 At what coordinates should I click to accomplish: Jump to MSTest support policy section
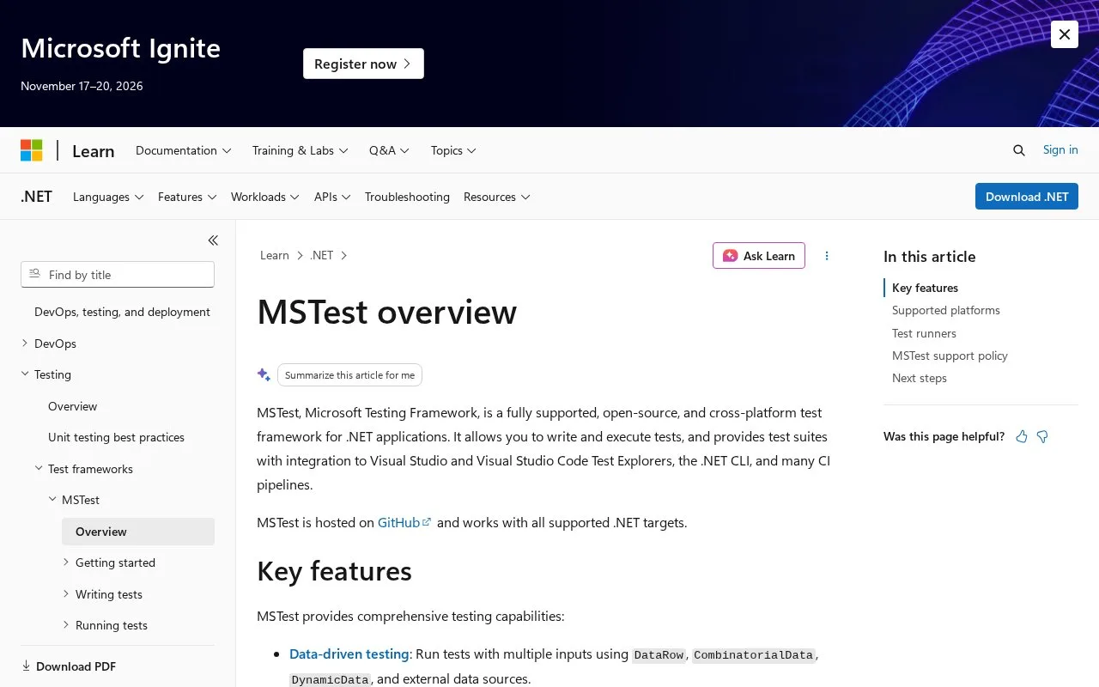click(950, 356)
